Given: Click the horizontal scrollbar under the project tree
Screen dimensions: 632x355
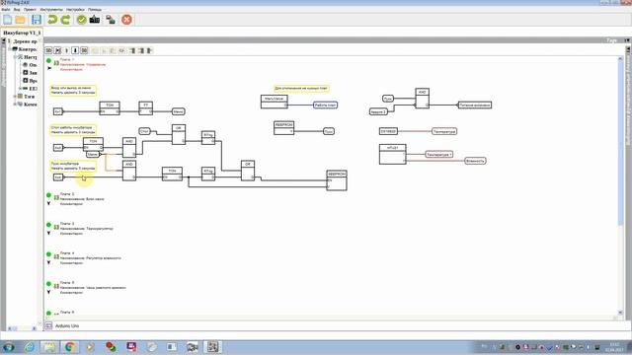Looking at the screenshot, I should [x=22, y=328].
